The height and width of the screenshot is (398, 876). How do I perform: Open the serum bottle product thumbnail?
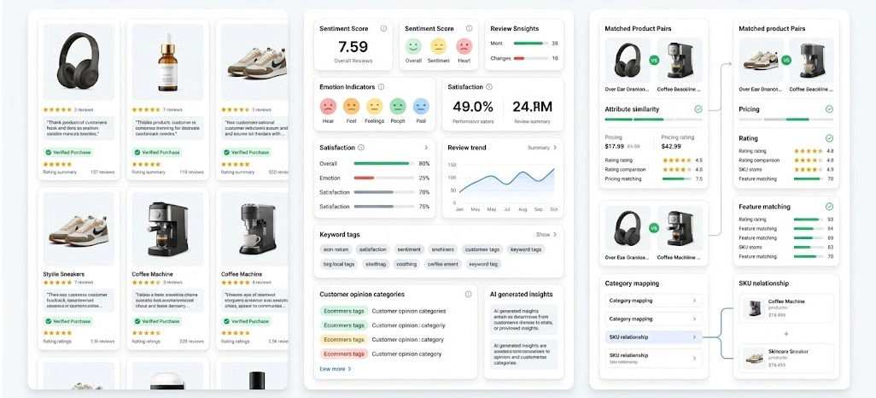[167, 62]
